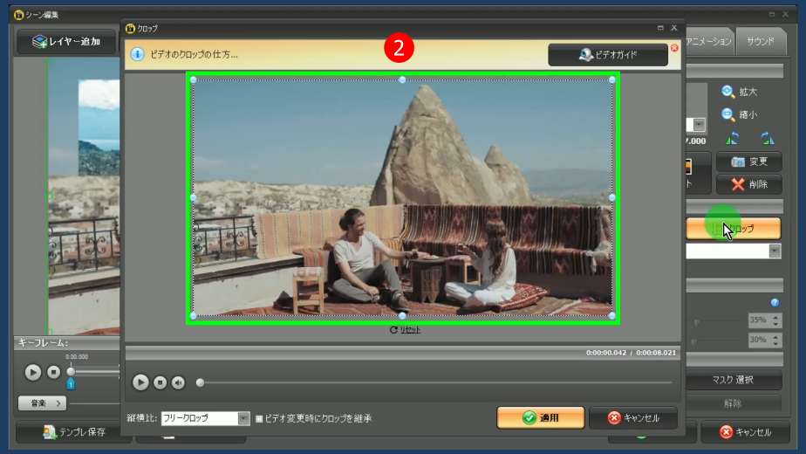Click the 拡大 zoom in icon
806x454 pixels.
point(728,92)
